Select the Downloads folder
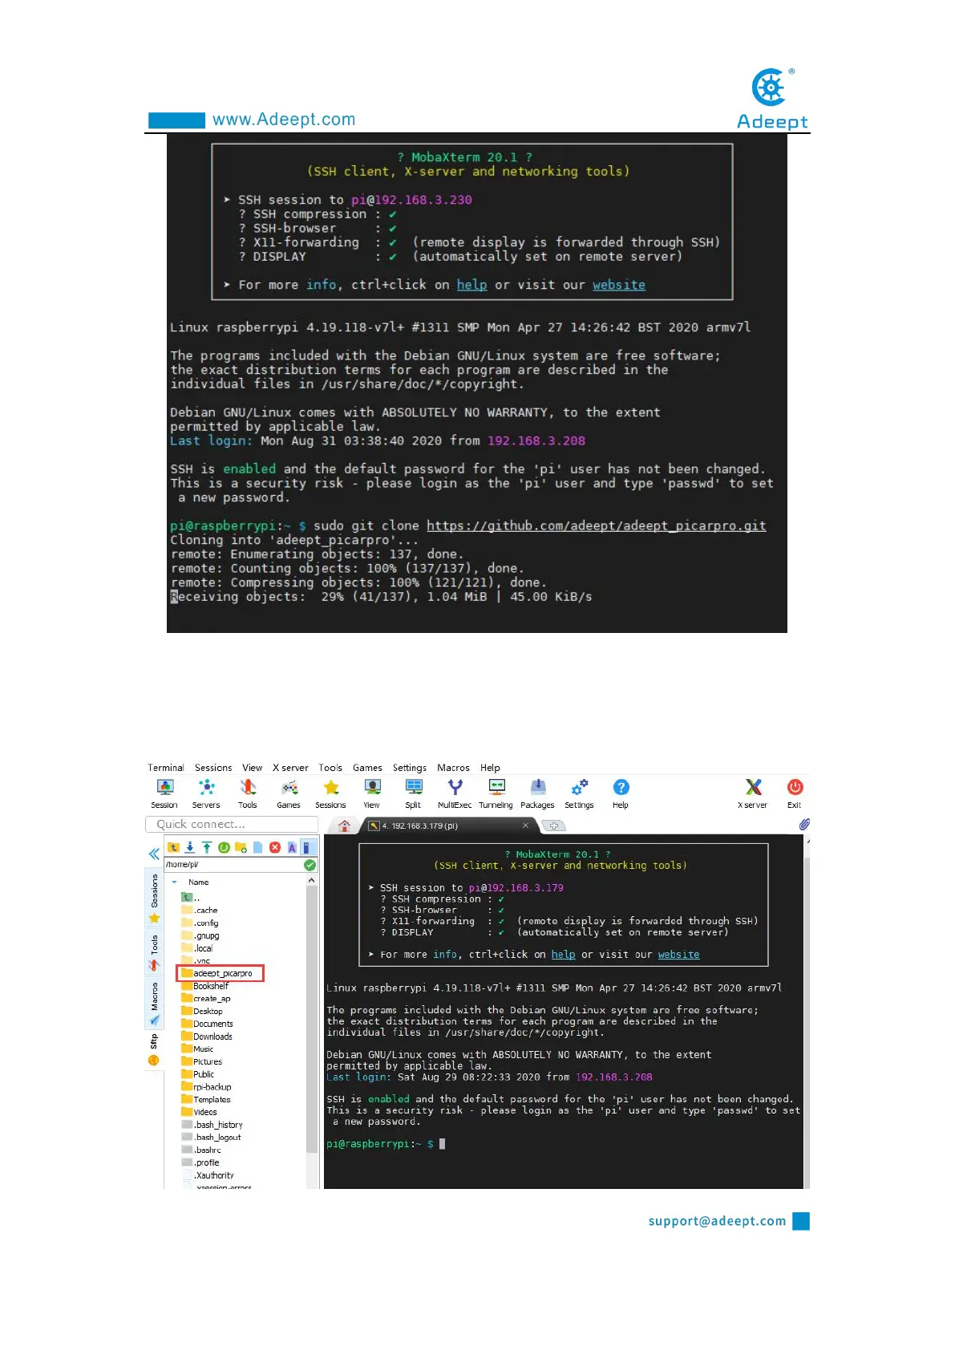Image resolution: width=955 pixels, height=1351 pixels. pos(207,1037)
